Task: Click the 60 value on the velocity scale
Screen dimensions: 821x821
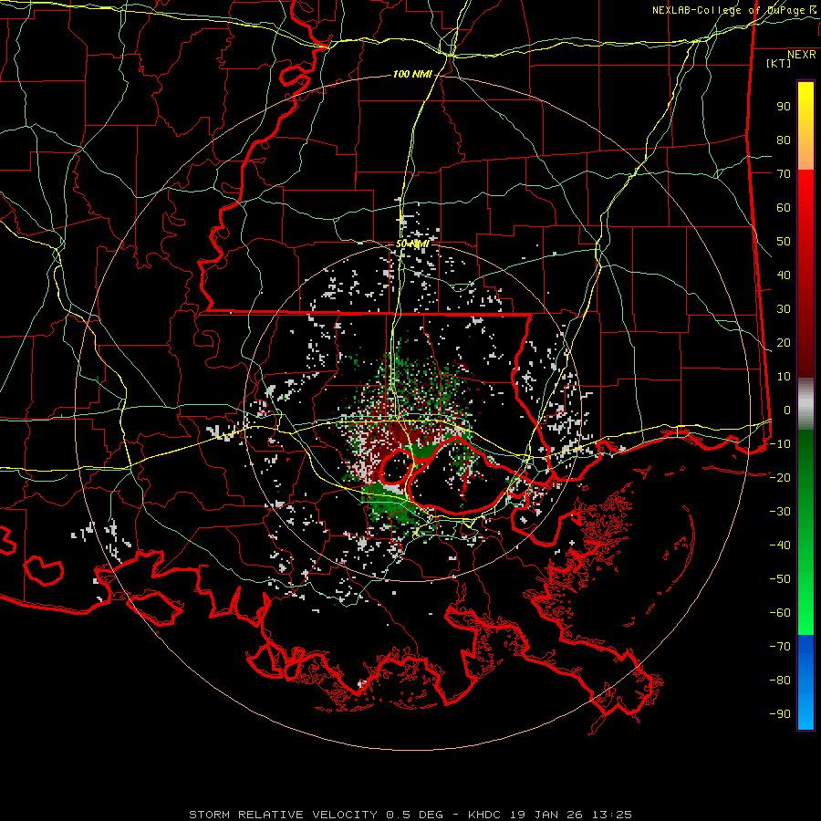Action: coord(784,207)
